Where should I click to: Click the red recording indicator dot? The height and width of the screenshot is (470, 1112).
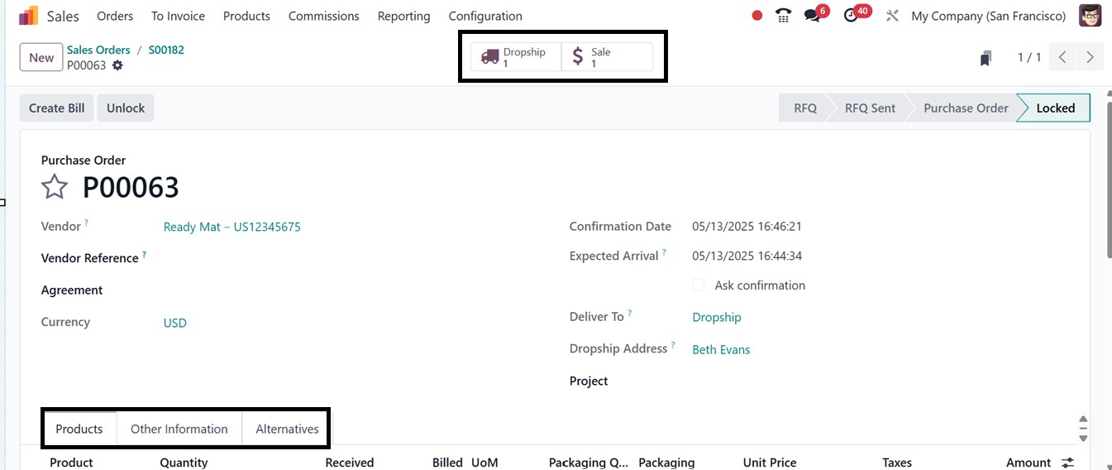pyautogui.click(x=756, y=16)
